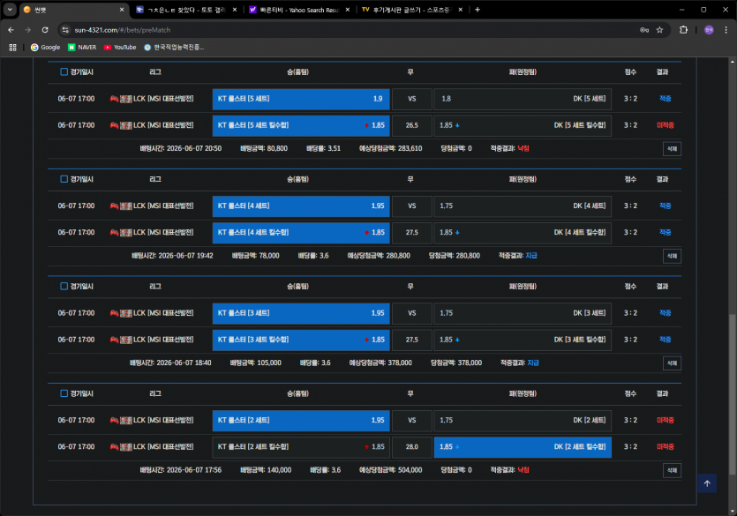
Task: Open Chrome three-dot menu
Action: click(726, 30)
